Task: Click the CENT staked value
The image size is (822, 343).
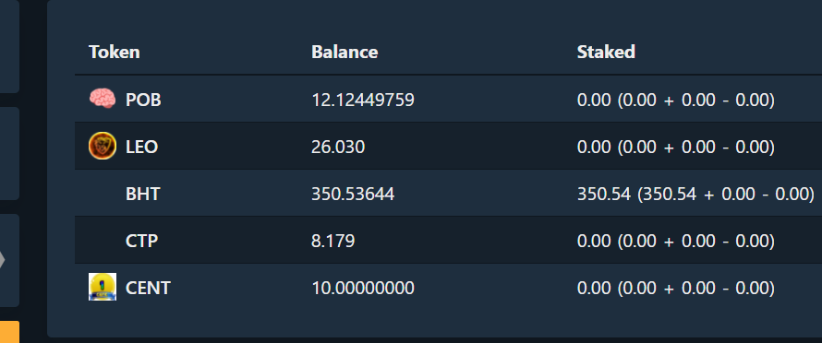Action: (x=676, y=288)
